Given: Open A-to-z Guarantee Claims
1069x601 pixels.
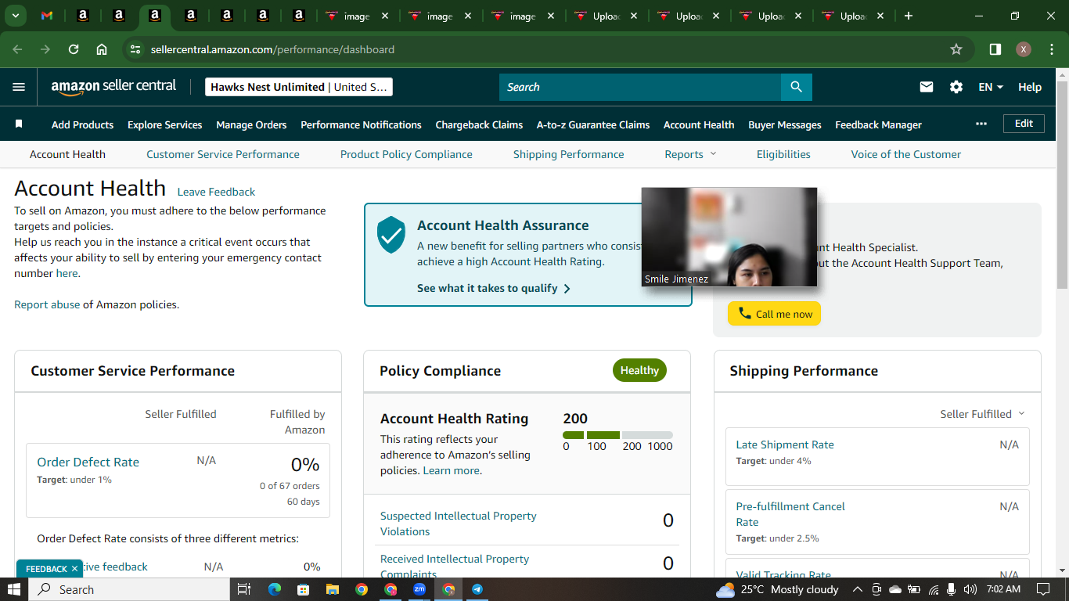Looking at the screenshot, I should 593,124.
